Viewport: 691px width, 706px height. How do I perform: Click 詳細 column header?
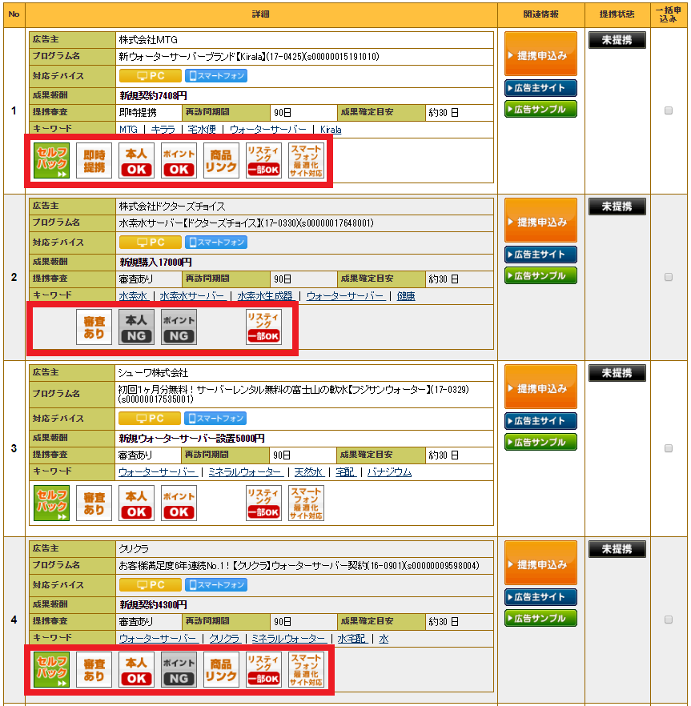point(261,14)
